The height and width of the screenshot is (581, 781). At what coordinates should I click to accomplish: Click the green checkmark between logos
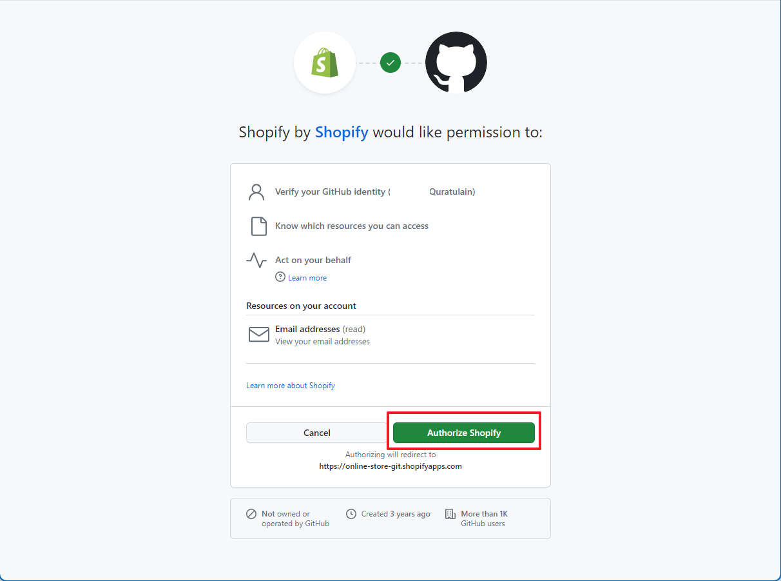pos(390,63)
